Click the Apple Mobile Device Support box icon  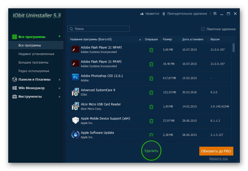click(x=75, y=120)
